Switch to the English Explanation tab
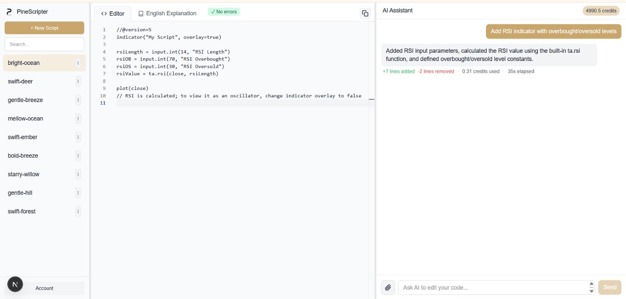Viewport: 626px width, 299px height. tap(167, 14)
